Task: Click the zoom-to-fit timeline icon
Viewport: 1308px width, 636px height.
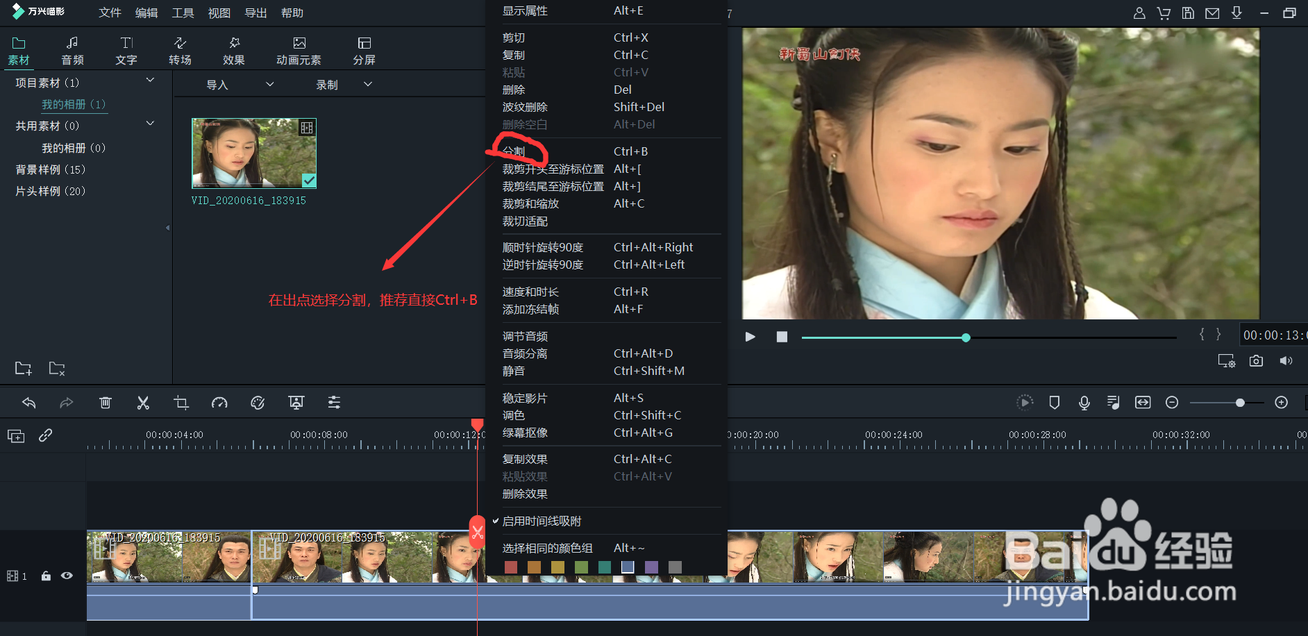Action: [1143, 403]
